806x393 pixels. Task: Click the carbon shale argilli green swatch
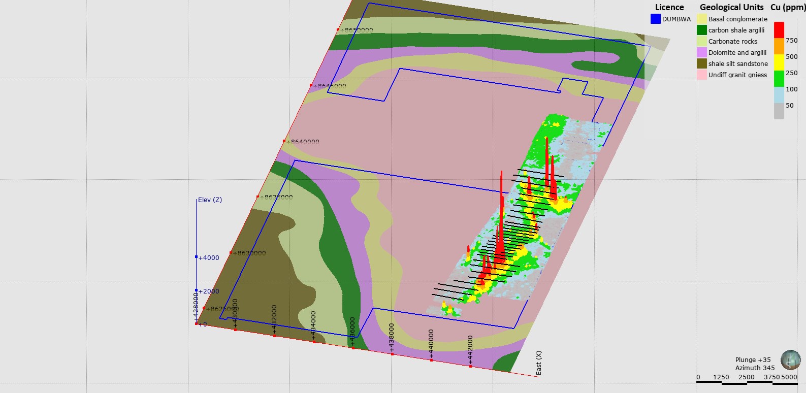[x=701, y=30]
